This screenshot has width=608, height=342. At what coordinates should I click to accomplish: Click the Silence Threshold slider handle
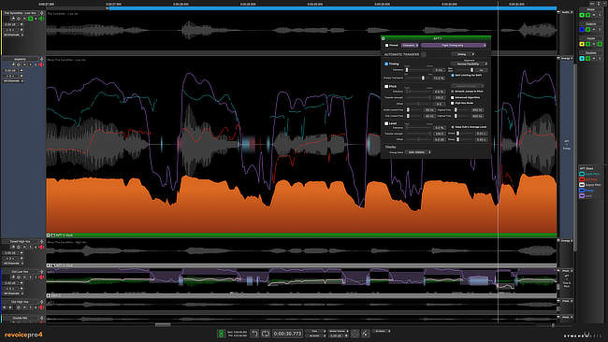pyautogui.click(x=423, y=78)
